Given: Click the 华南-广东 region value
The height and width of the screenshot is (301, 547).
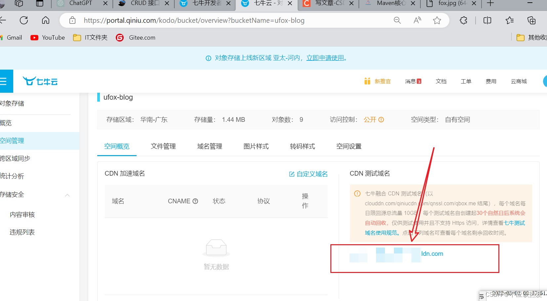Looking at the screenshot, I should [x=154, y=120].
